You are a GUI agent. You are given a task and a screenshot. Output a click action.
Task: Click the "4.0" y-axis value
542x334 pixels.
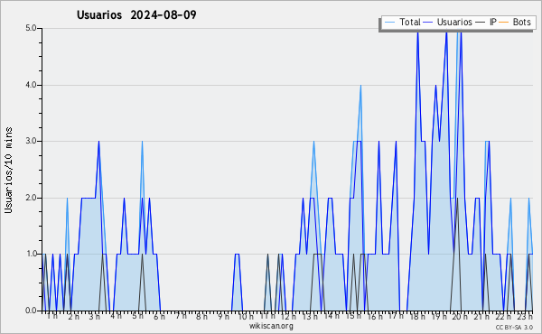[x=31, y=85]
